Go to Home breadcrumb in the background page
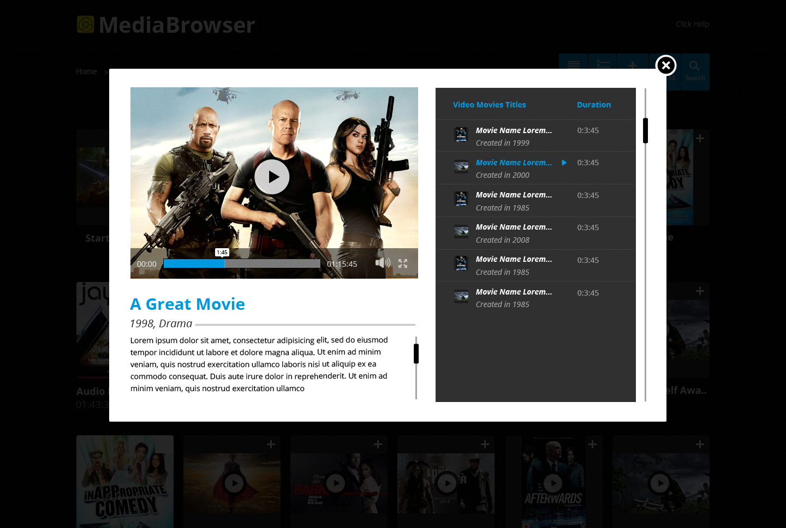 [x=86, y=71]
